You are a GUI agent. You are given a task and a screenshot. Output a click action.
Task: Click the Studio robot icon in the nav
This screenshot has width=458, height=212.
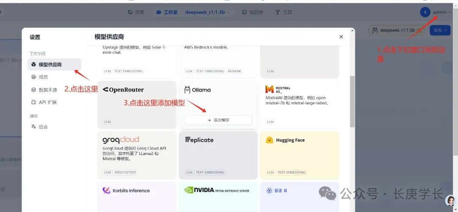159,12
